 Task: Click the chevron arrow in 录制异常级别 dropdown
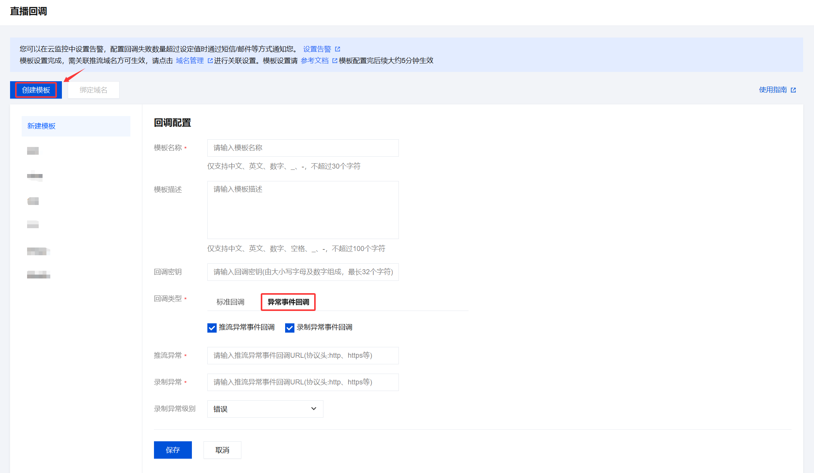coord(314,409)
